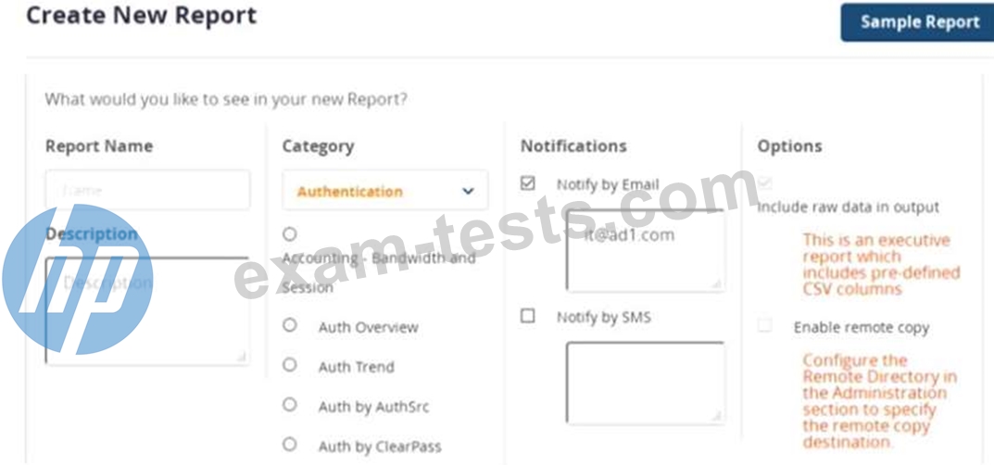Uncheck the Notify by Email checkbox
The image size is (994, 465).
pyautogui.click(x=527, y=183)
